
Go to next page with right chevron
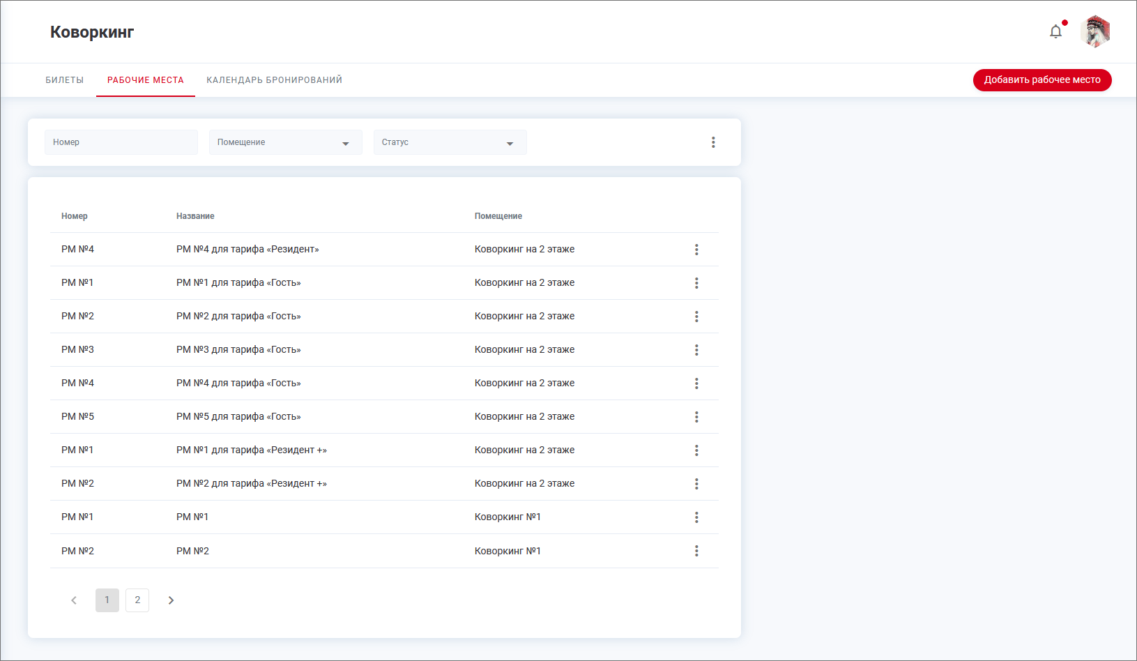click(x=171, y=600)
